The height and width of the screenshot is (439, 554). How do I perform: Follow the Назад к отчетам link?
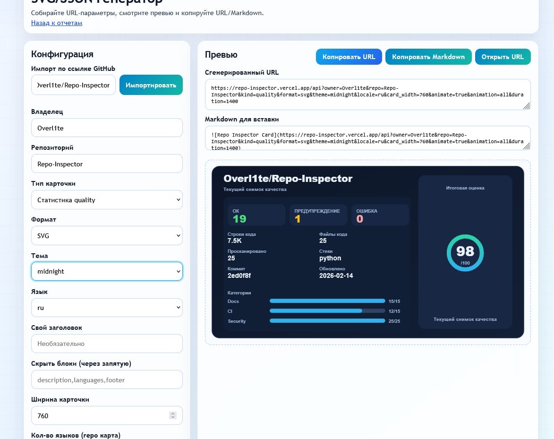click(56, 23)
